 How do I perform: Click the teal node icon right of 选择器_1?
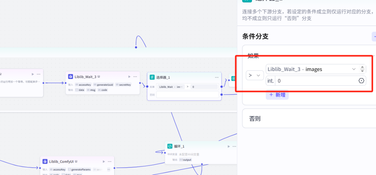pos(234,78)
